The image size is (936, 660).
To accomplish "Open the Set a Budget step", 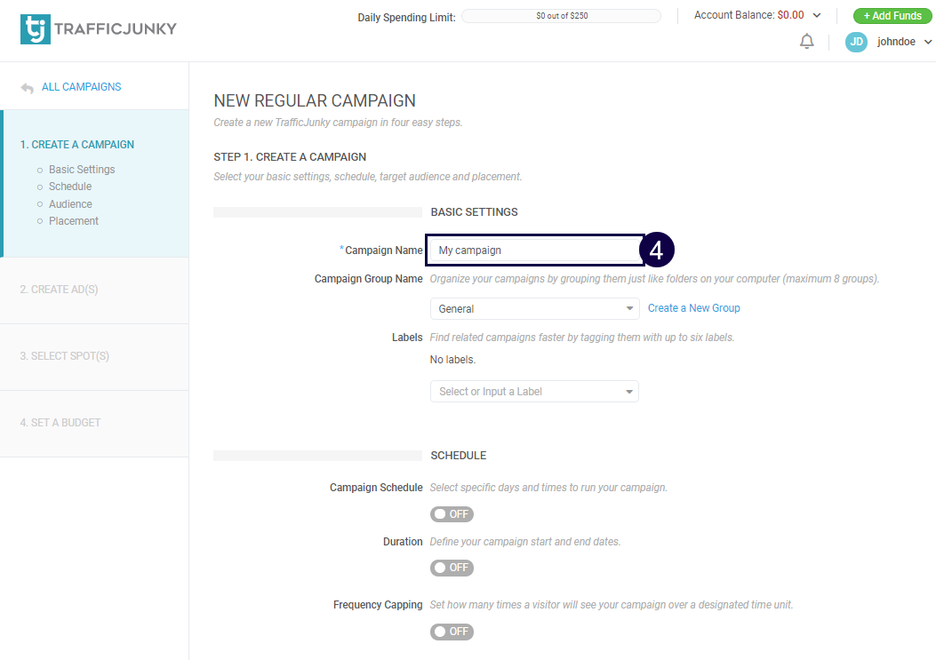I will click(x=60, y=423).
